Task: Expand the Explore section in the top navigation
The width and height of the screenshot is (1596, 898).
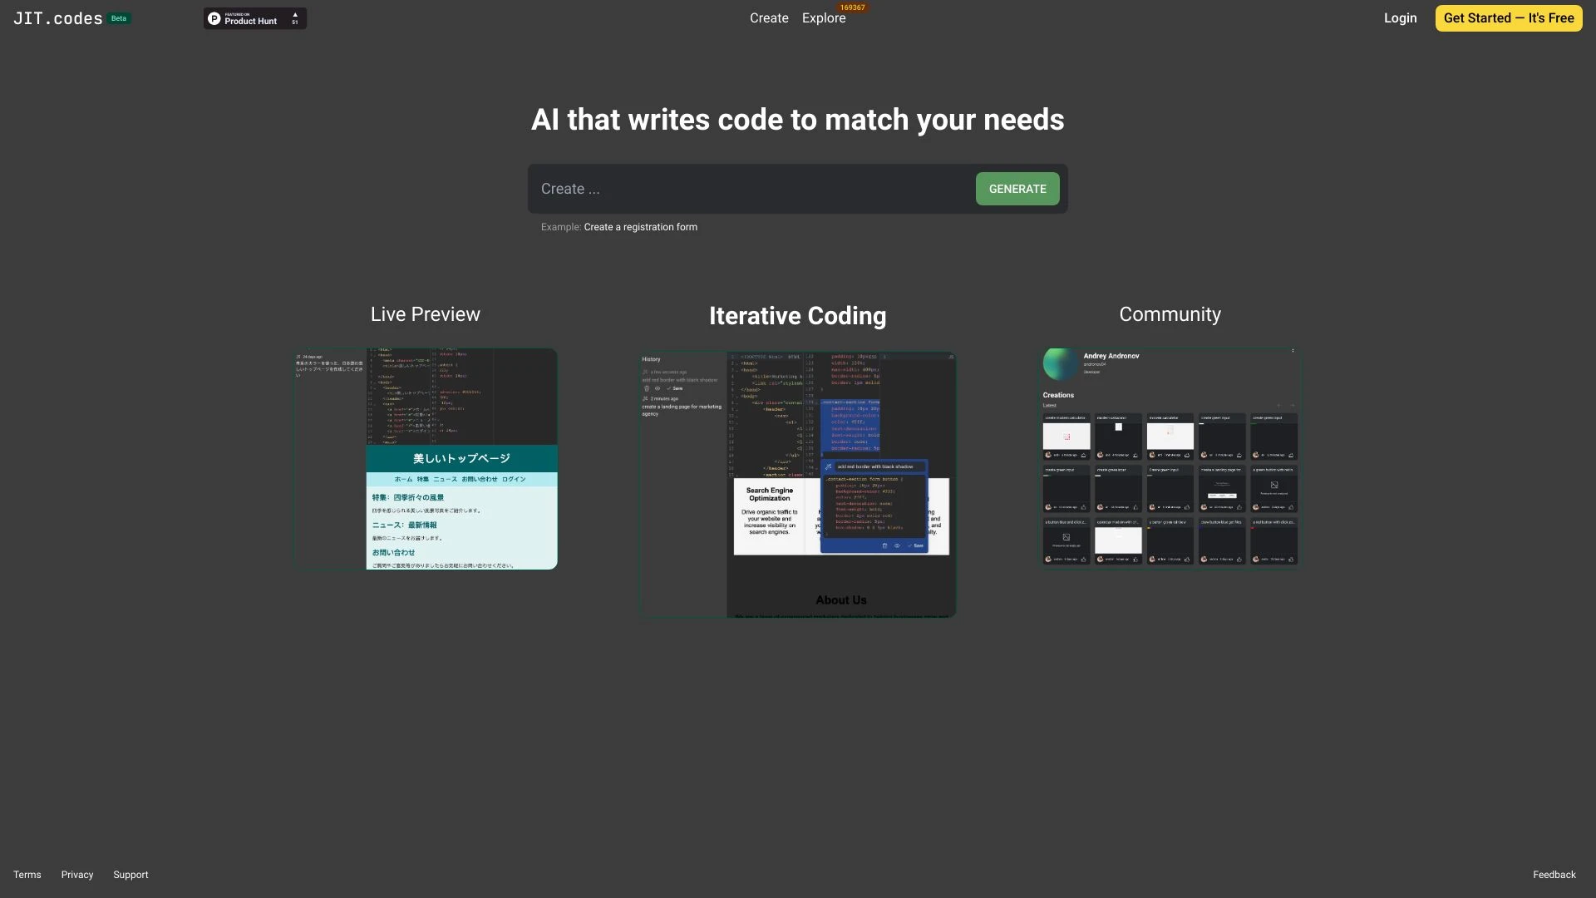Action: pyautogui.click(x=824, y=17)
